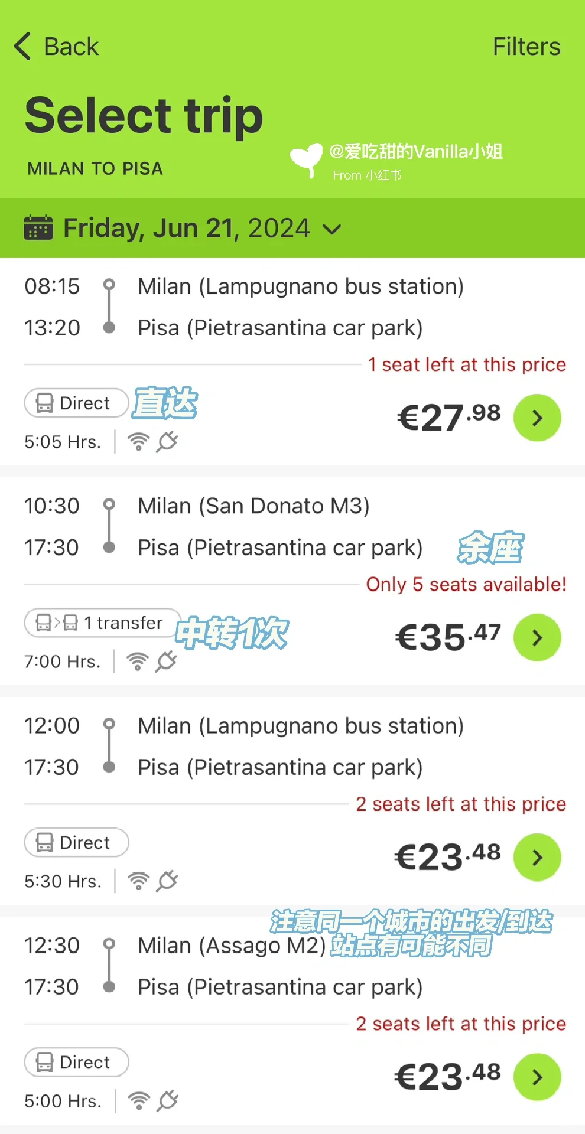585x1134 pixels.
Task: Tap the power plug icon on 10:30 trip
Action: click(166, 661)
